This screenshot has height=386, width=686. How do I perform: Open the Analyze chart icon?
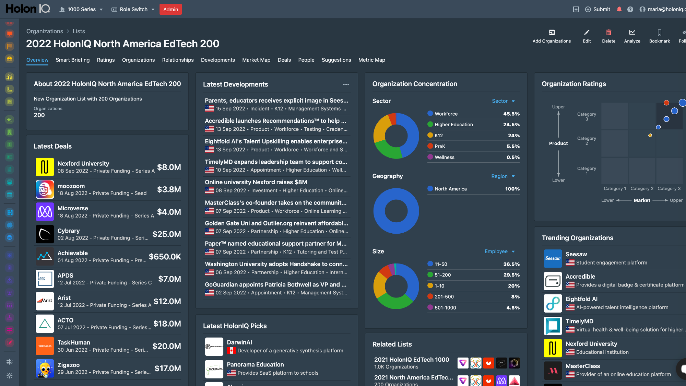(632, 32)
